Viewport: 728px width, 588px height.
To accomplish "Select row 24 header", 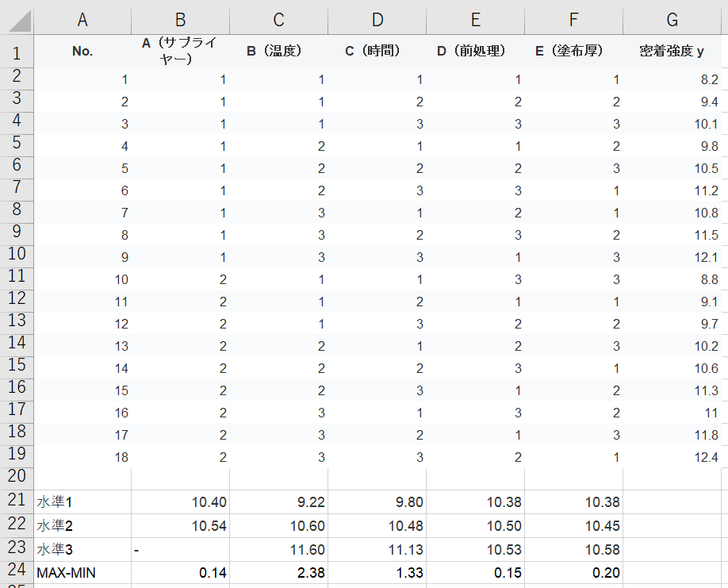I will (17, 571).
